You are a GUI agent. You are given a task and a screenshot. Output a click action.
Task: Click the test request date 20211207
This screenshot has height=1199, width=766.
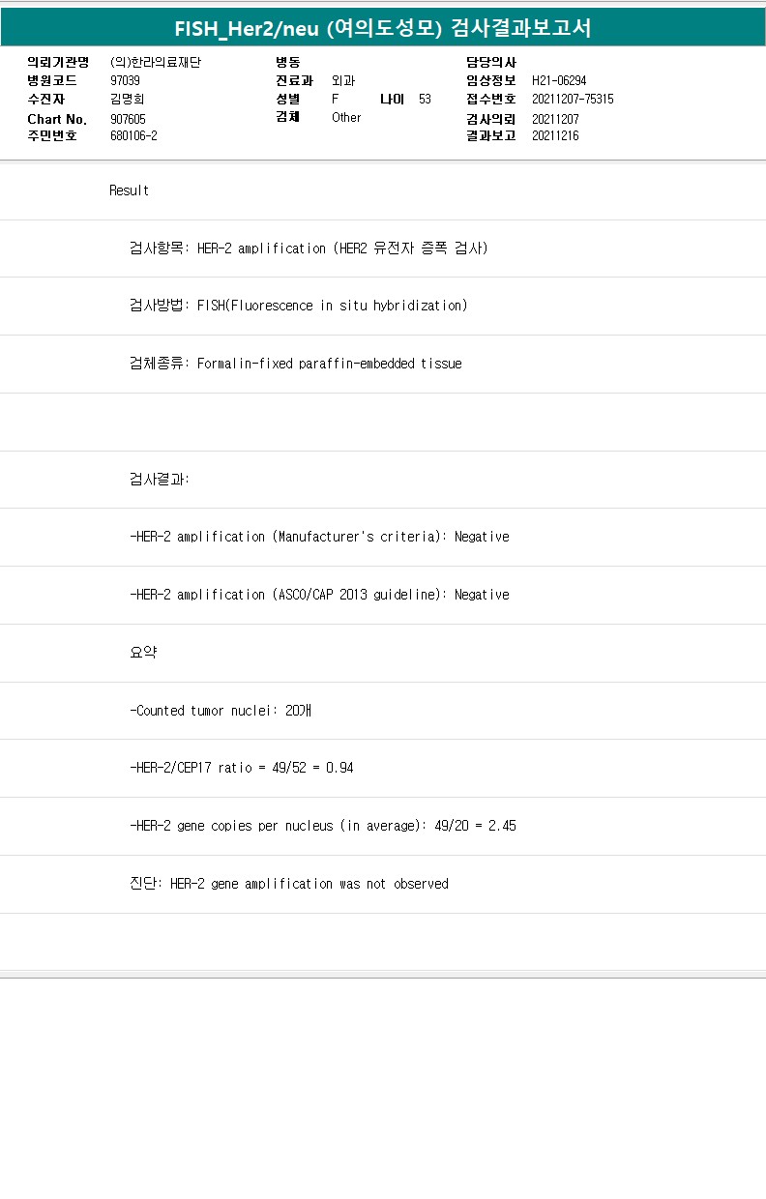coord(555,119)
